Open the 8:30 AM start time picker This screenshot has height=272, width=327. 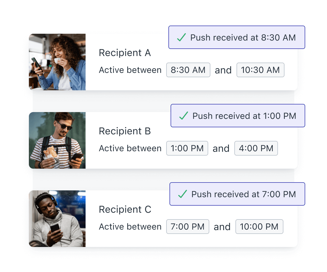[x=188, y=70]
